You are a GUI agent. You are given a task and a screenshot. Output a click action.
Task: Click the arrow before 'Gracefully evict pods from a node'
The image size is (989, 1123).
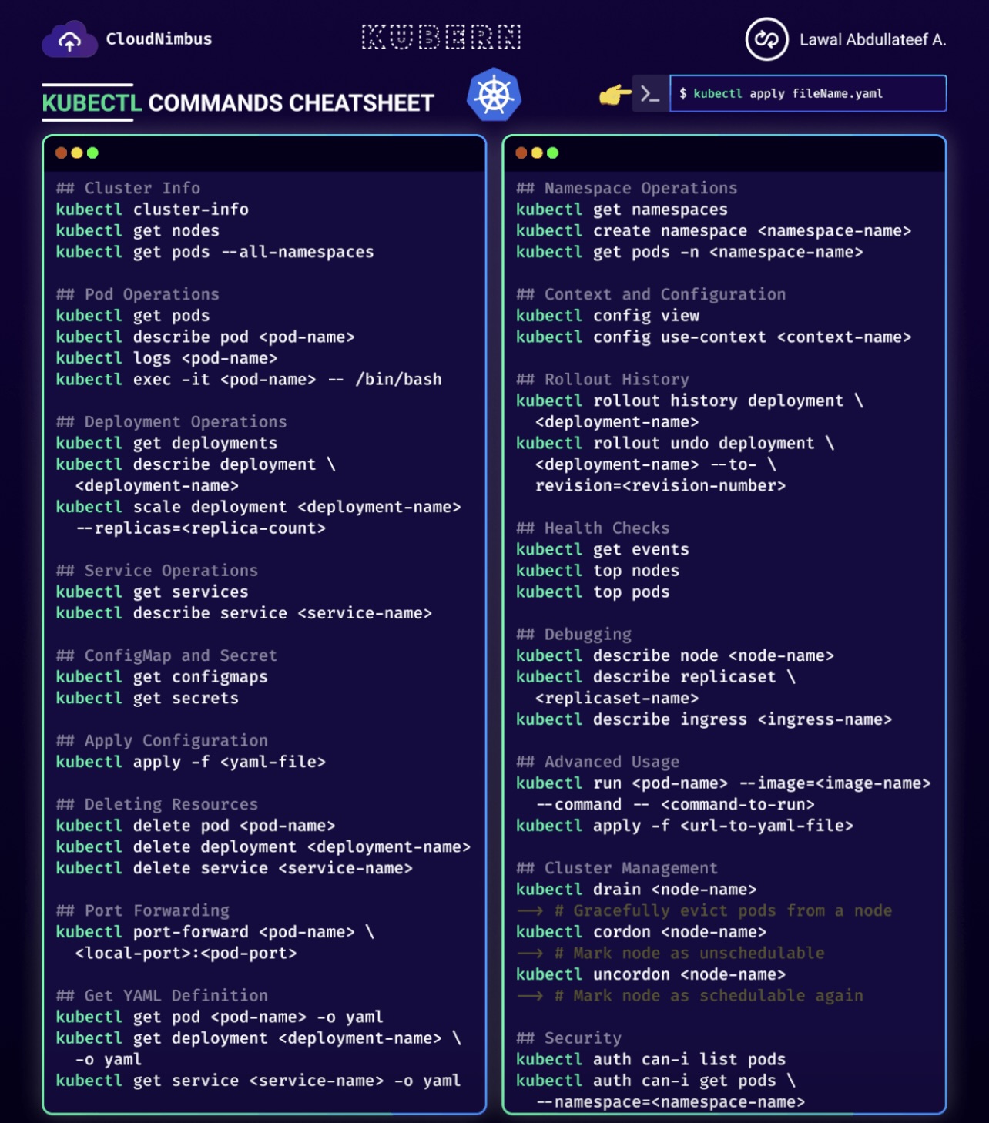(x=530, y=910)
